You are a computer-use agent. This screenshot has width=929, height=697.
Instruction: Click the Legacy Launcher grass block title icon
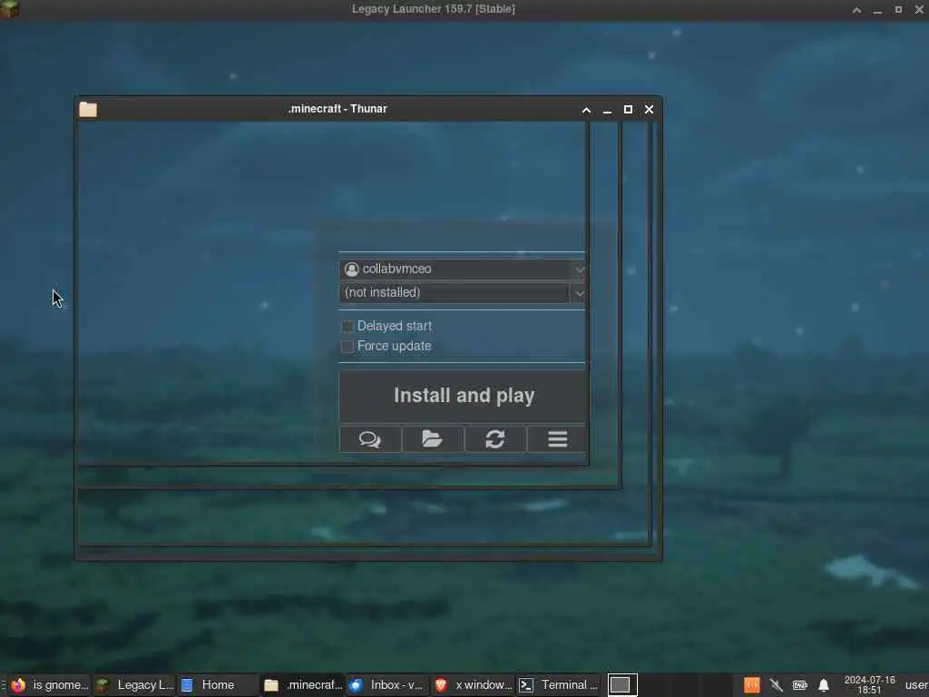click(9, 9)
